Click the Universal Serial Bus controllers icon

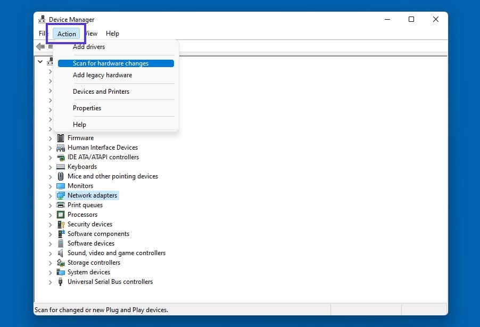[60, 281]
